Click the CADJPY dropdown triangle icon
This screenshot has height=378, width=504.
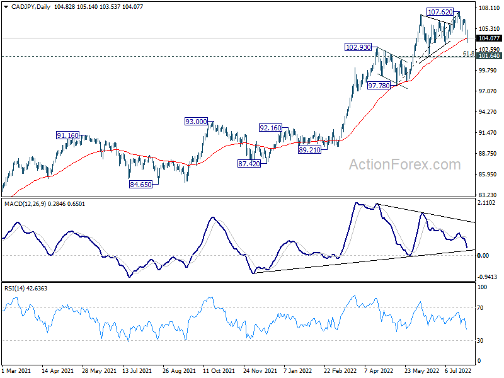6,7
